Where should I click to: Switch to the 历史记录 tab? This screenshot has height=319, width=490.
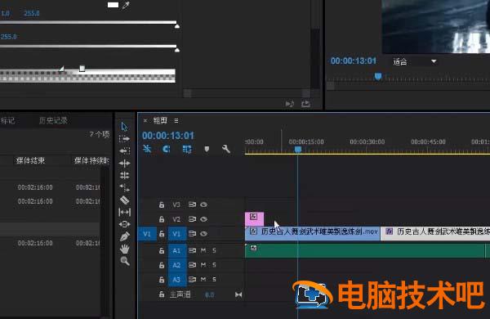tap(53, 120)
